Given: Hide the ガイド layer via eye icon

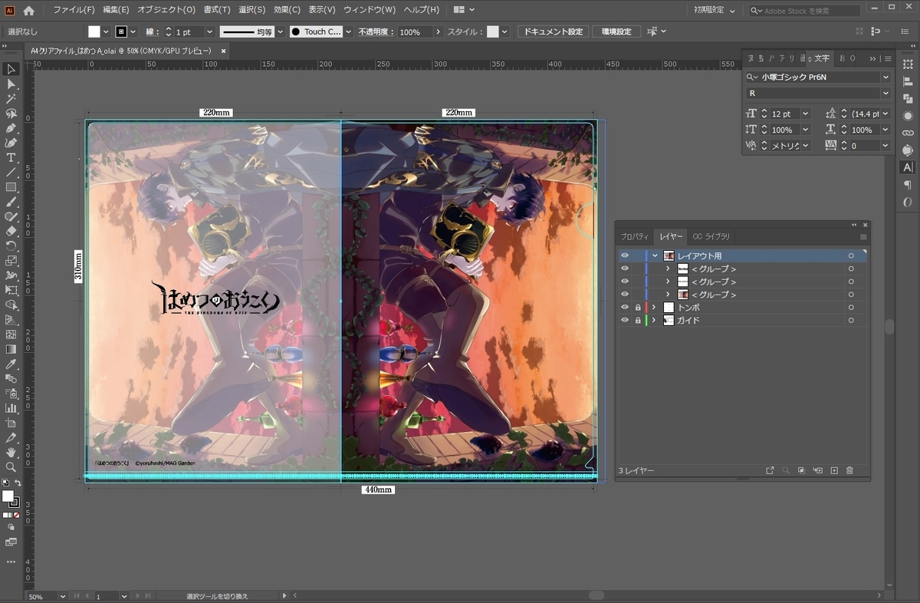Looking at the screenshot, I should point(625,320).
